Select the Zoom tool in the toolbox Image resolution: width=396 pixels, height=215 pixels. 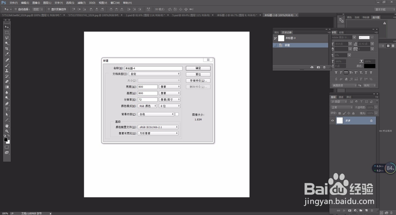pyautogui.click(x=7, y=131)
